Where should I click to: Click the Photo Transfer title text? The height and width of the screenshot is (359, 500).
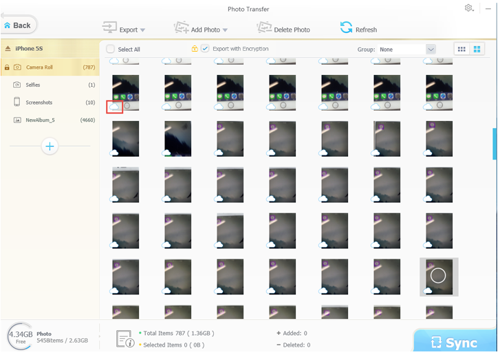(x=248, y=9)
